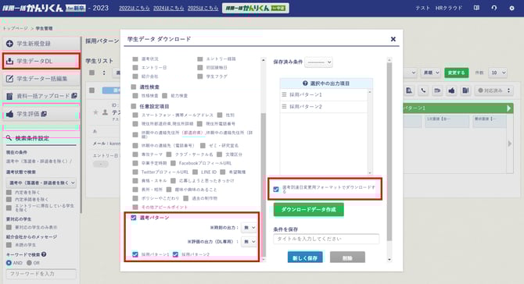Open the 対応済み status selector
Screen dimensions: 524x284
494,91
